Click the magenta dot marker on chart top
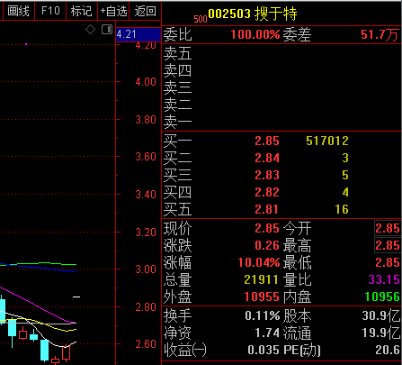The image size is (402, 365). pyautogui.click(x=26, y=44)
